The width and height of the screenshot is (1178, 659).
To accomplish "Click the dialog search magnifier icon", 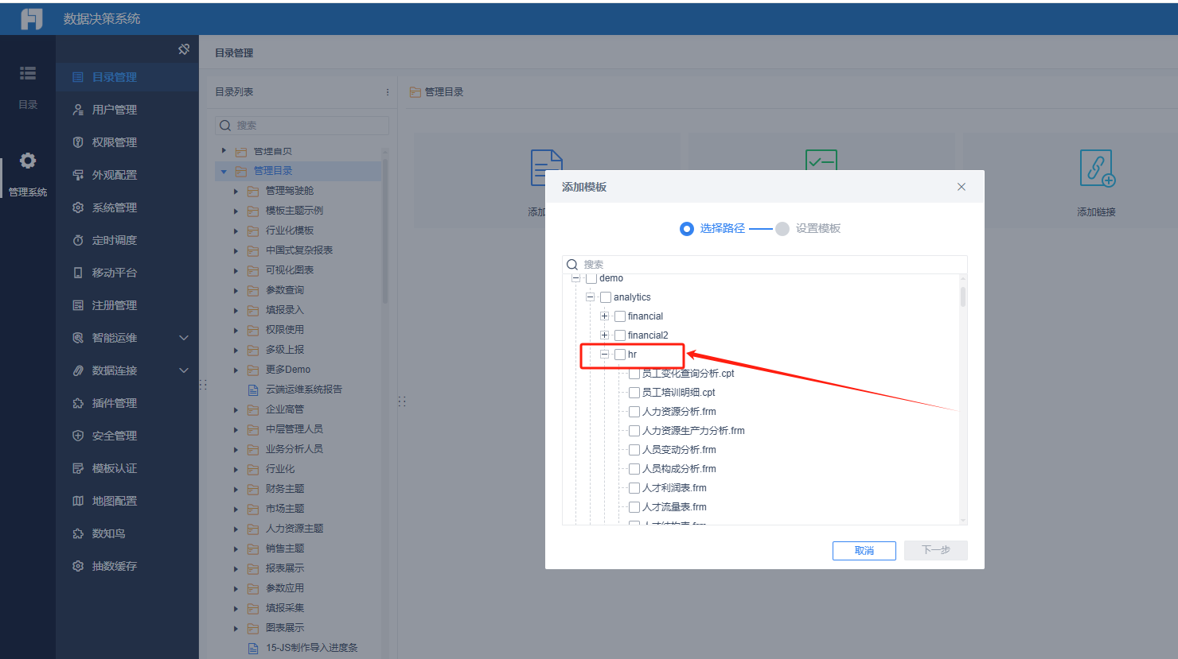I will [572, 265].
